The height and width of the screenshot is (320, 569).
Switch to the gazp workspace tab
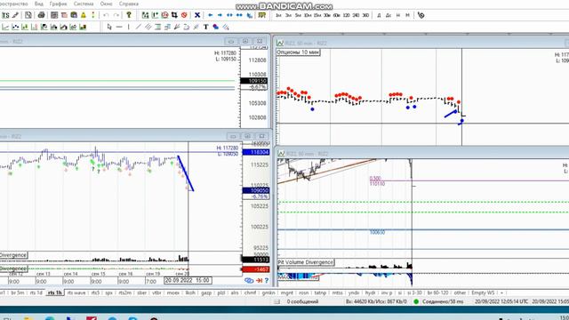205,292
